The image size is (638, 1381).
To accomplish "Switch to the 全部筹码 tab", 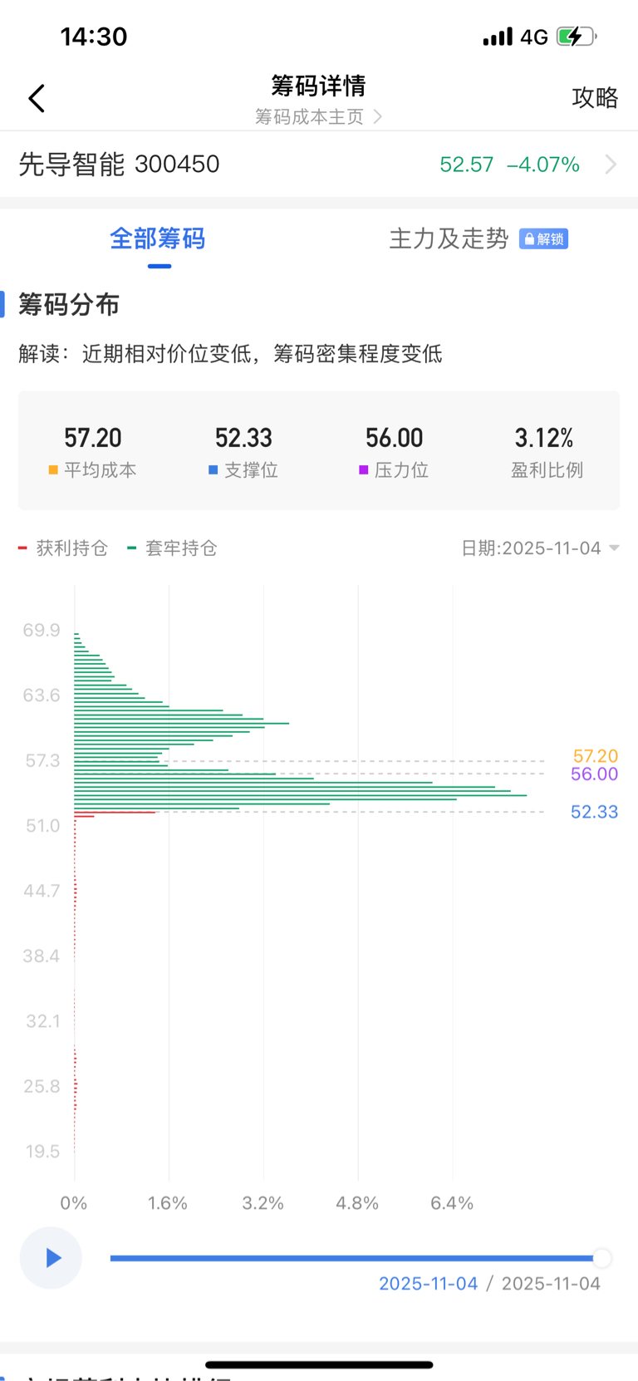I will (158, 239).
